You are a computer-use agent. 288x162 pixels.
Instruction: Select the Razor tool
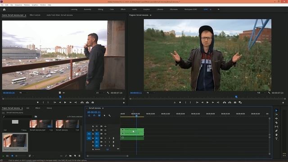tap(276, 122)
